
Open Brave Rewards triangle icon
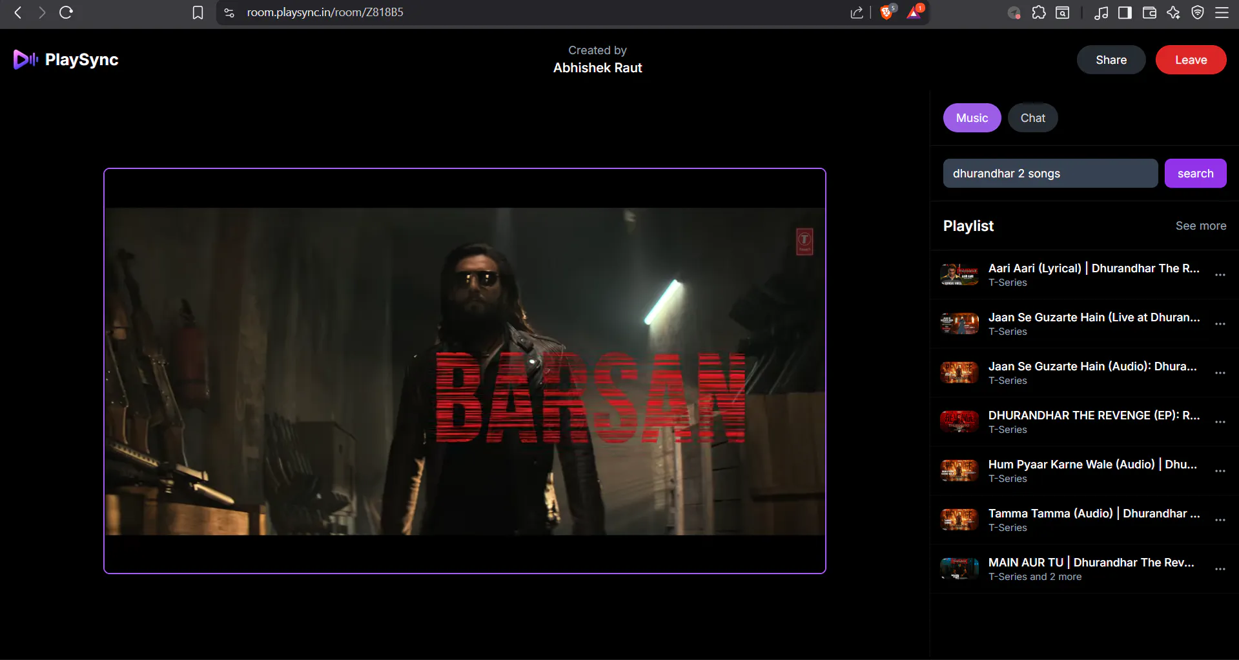tap(915, 12)
